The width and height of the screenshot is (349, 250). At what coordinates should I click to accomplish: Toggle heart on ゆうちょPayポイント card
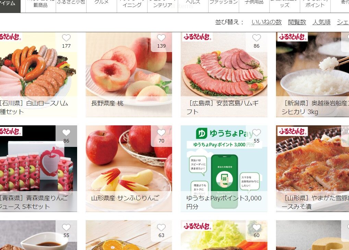click(x=256, y=133)
